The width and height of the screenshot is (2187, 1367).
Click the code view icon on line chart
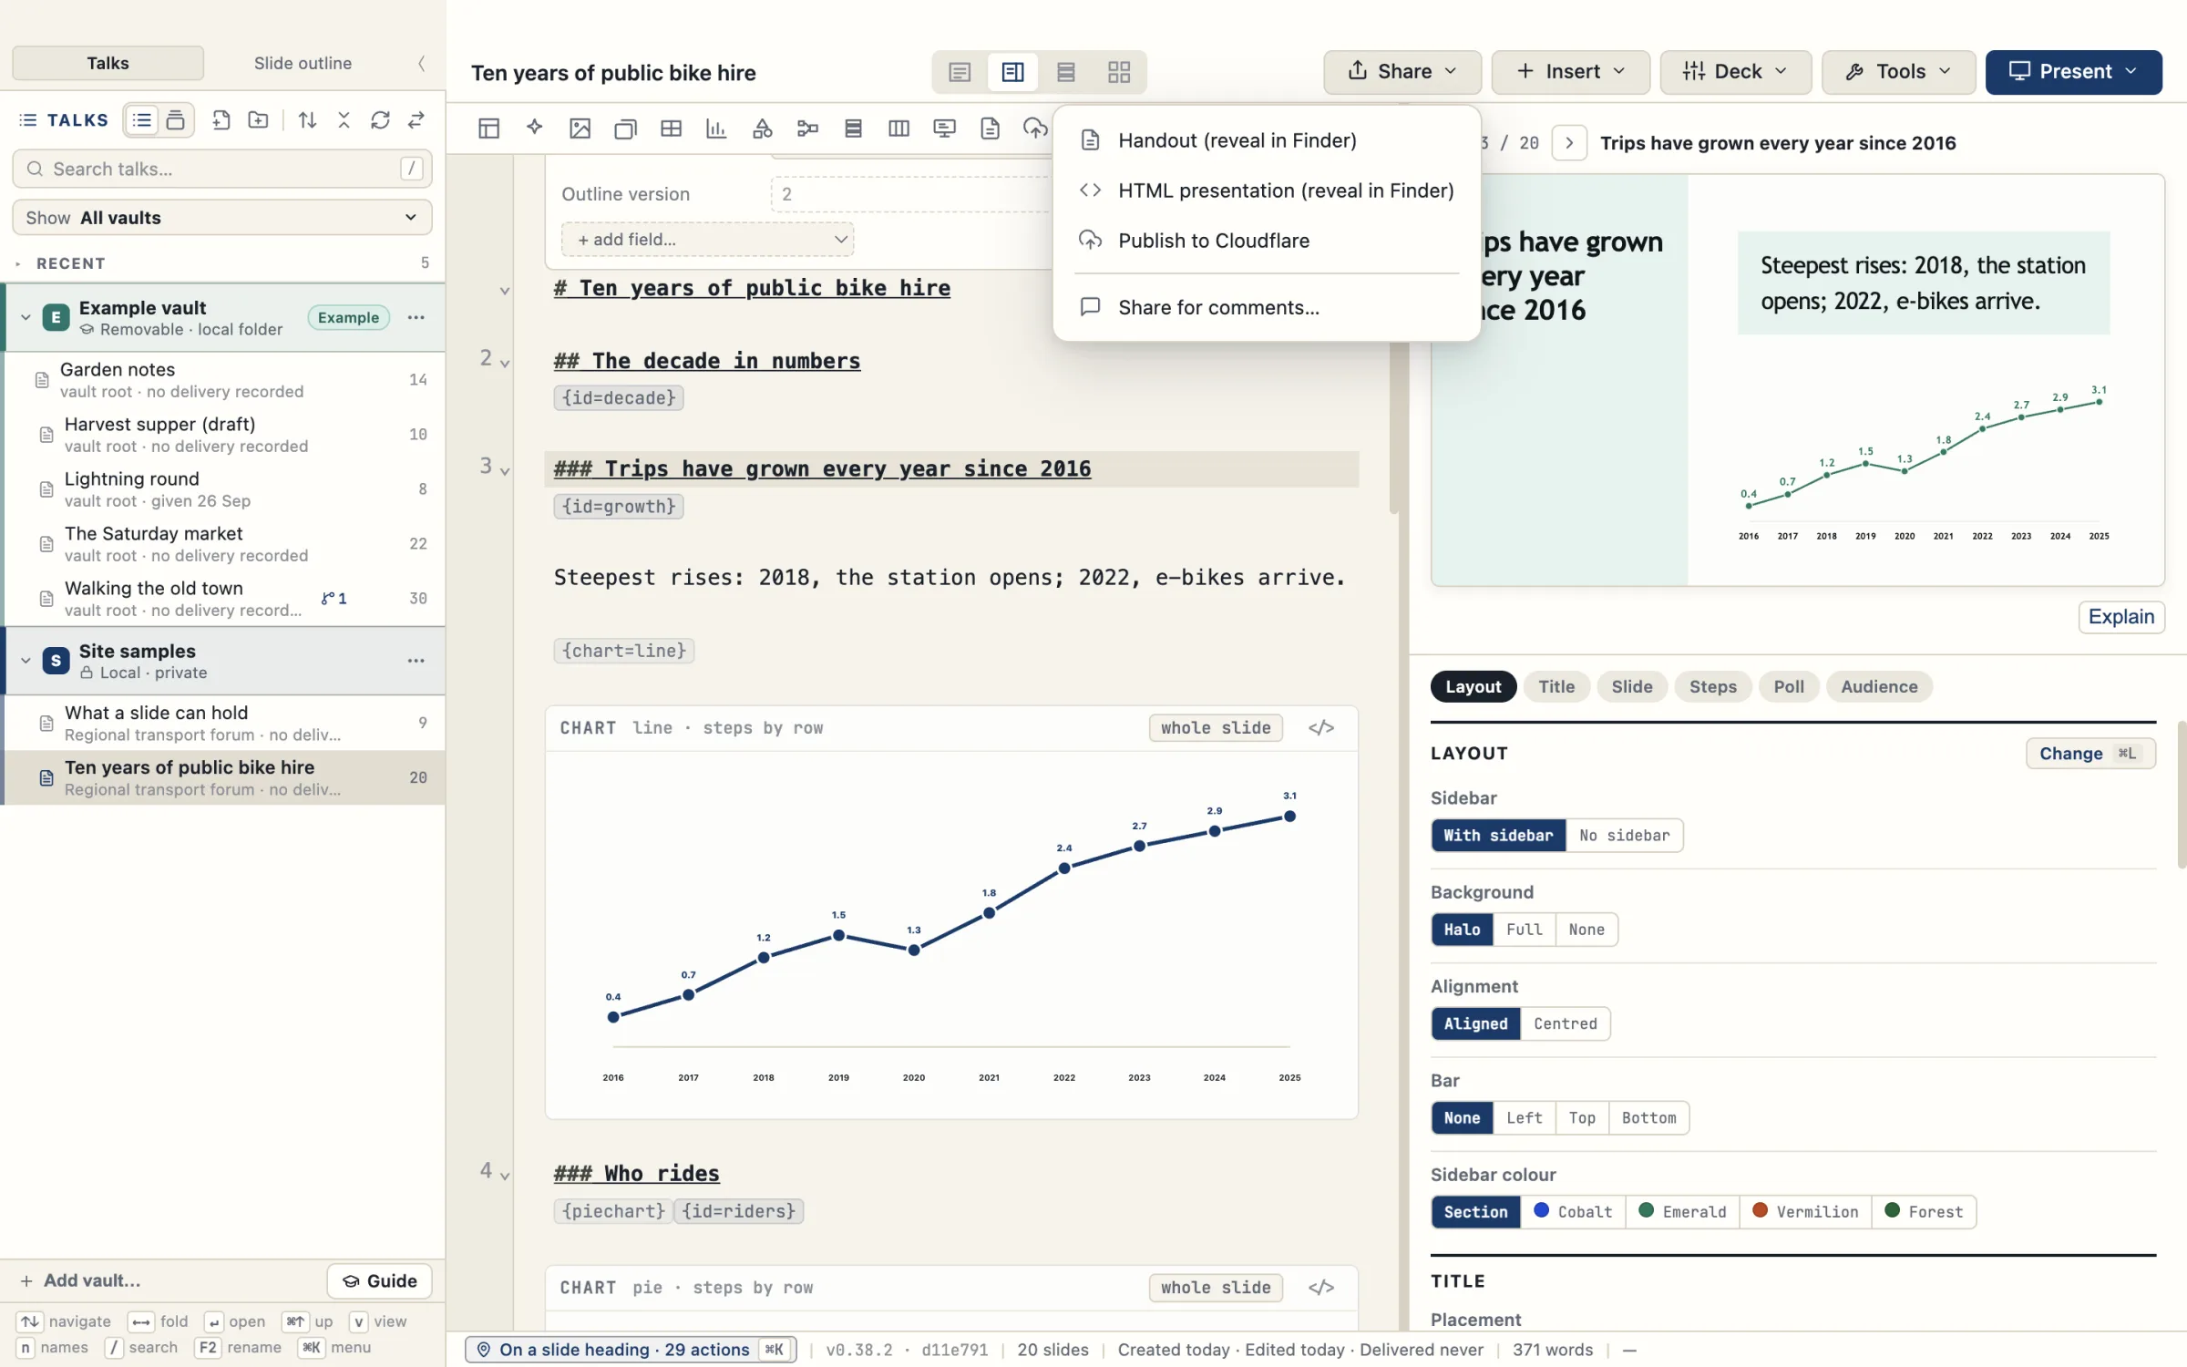(x=1320, y=727)
